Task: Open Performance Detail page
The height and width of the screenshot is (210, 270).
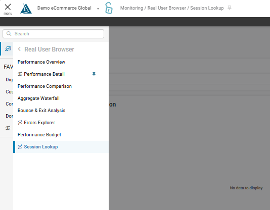Action: (44, 74)
